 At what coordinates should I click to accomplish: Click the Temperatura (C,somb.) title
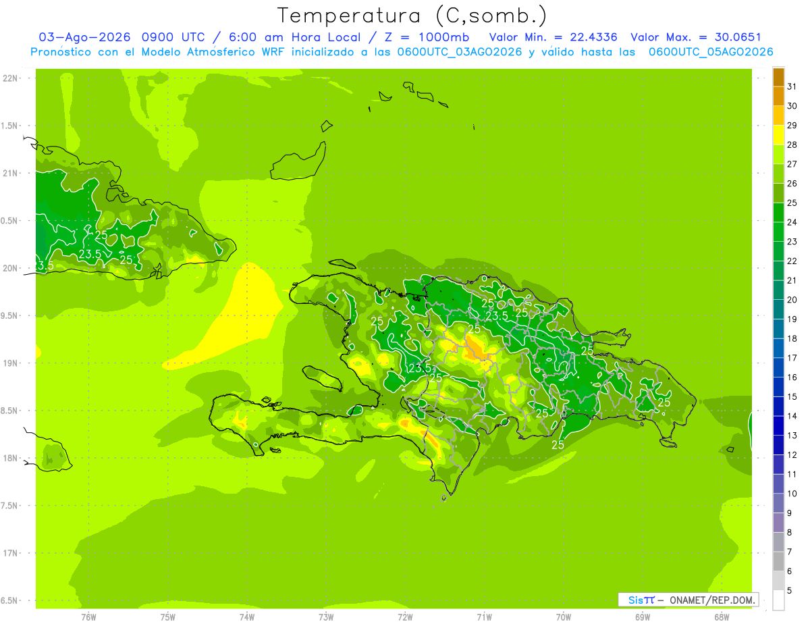(412, 16)
